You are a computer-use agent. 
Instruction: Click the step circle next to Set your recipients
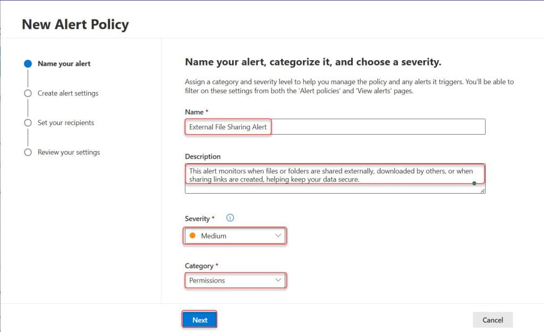(28, 123)
